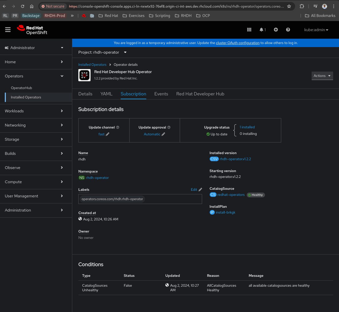
Task: Open the kube:admin user menu
Action: tap(316, 30)
